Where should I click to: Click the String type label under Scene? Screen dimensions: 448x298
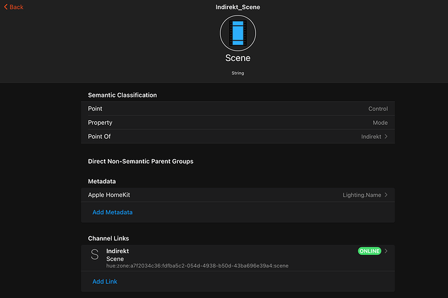point(238,73)
